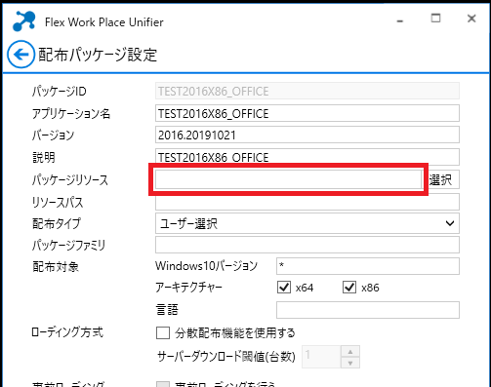Screen dimensions: 491x387
Task: Focus the パッケージファミリ input field
Action: pos(307,245)
